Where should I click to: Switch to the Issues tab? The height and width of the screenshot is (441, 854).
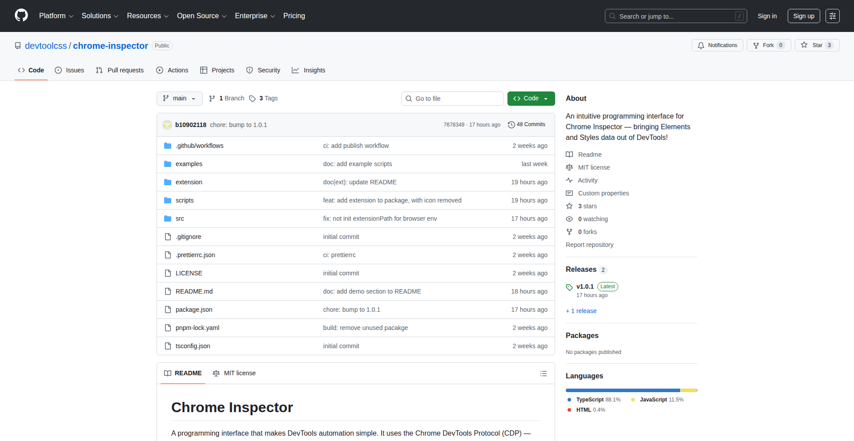coord(69,70)
